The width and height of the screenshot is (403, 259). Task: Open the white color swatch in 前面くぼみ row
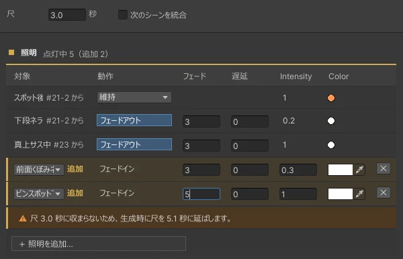point(341,170)
